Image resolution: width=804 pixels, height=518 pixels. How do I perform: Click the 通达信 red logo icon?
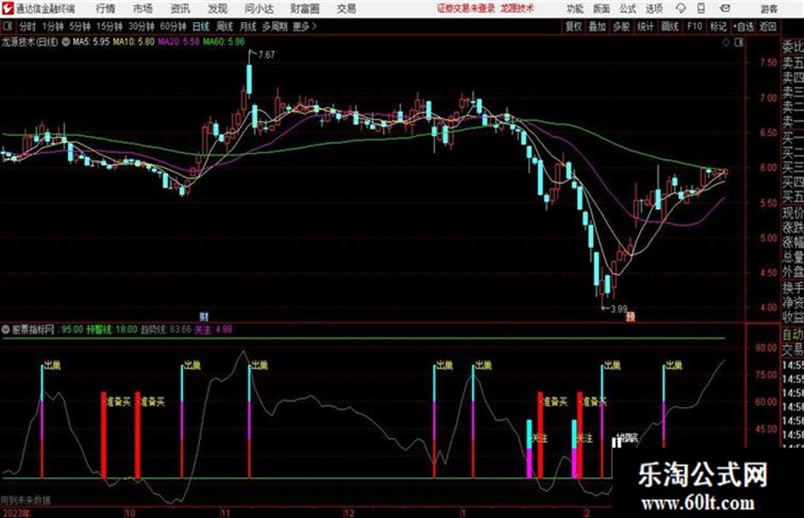pyautogui.click(x=7, y=9)
